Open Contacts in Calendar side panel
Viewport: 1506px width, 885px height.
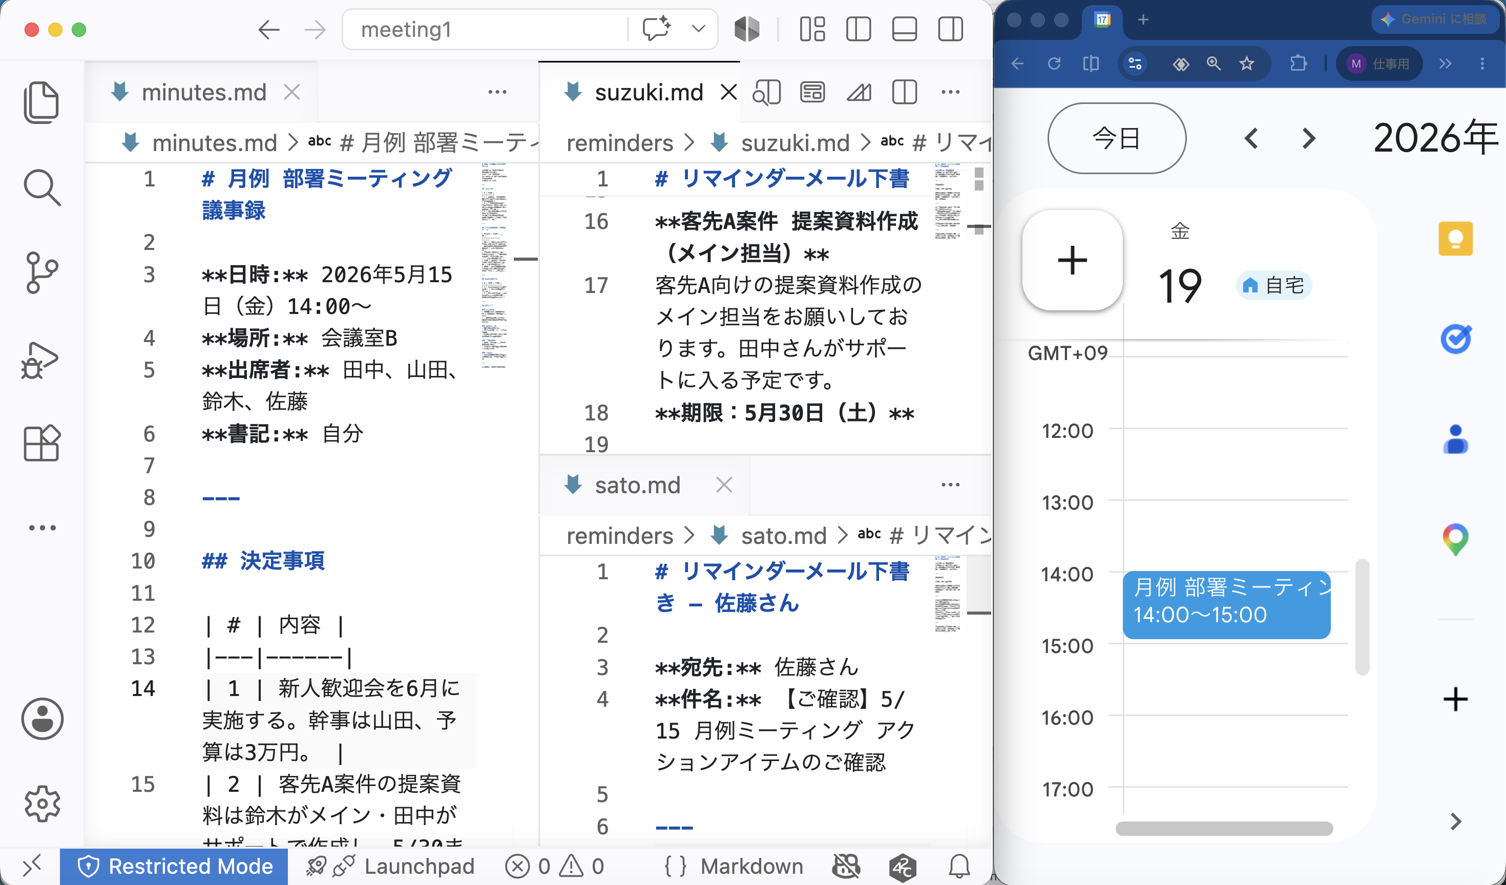point(1455,439)
